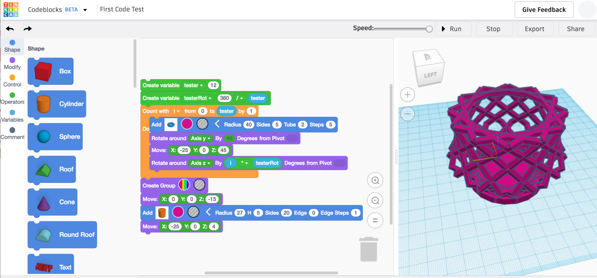
Task: Expand the Axis y dropdown
Action: 201,139
